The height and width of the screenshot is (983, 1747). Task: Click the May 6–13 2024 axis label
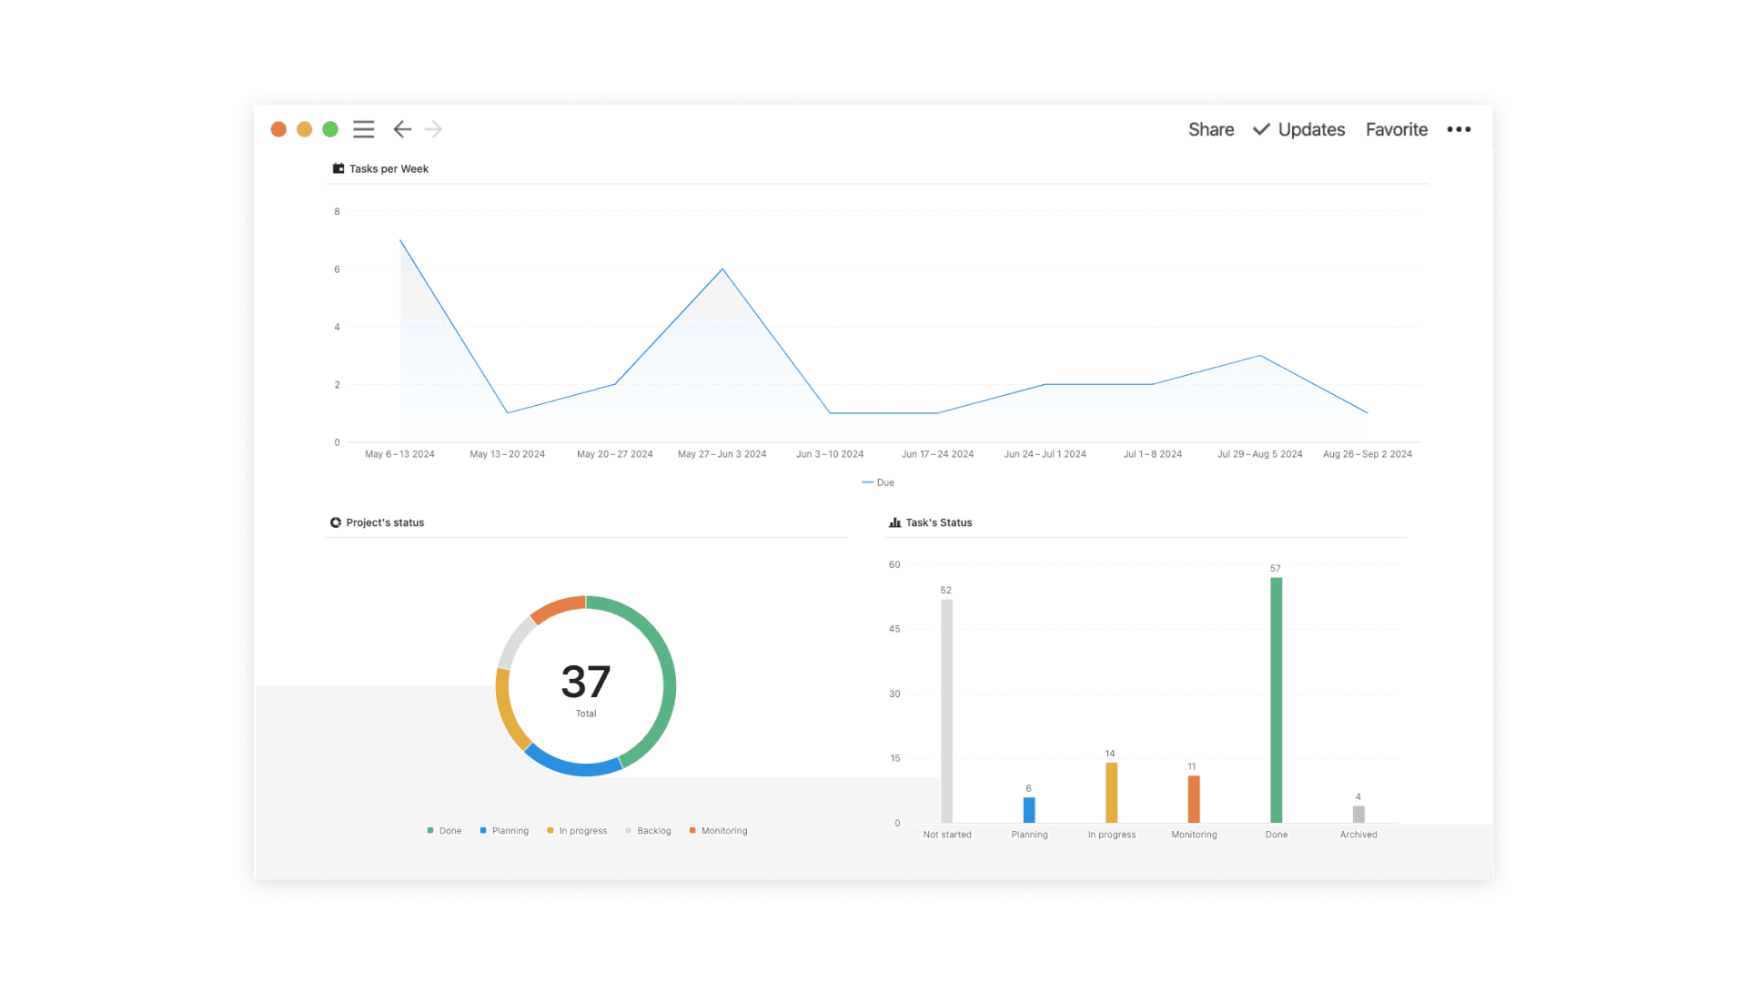pyautogui.click(x=399, y=454)
